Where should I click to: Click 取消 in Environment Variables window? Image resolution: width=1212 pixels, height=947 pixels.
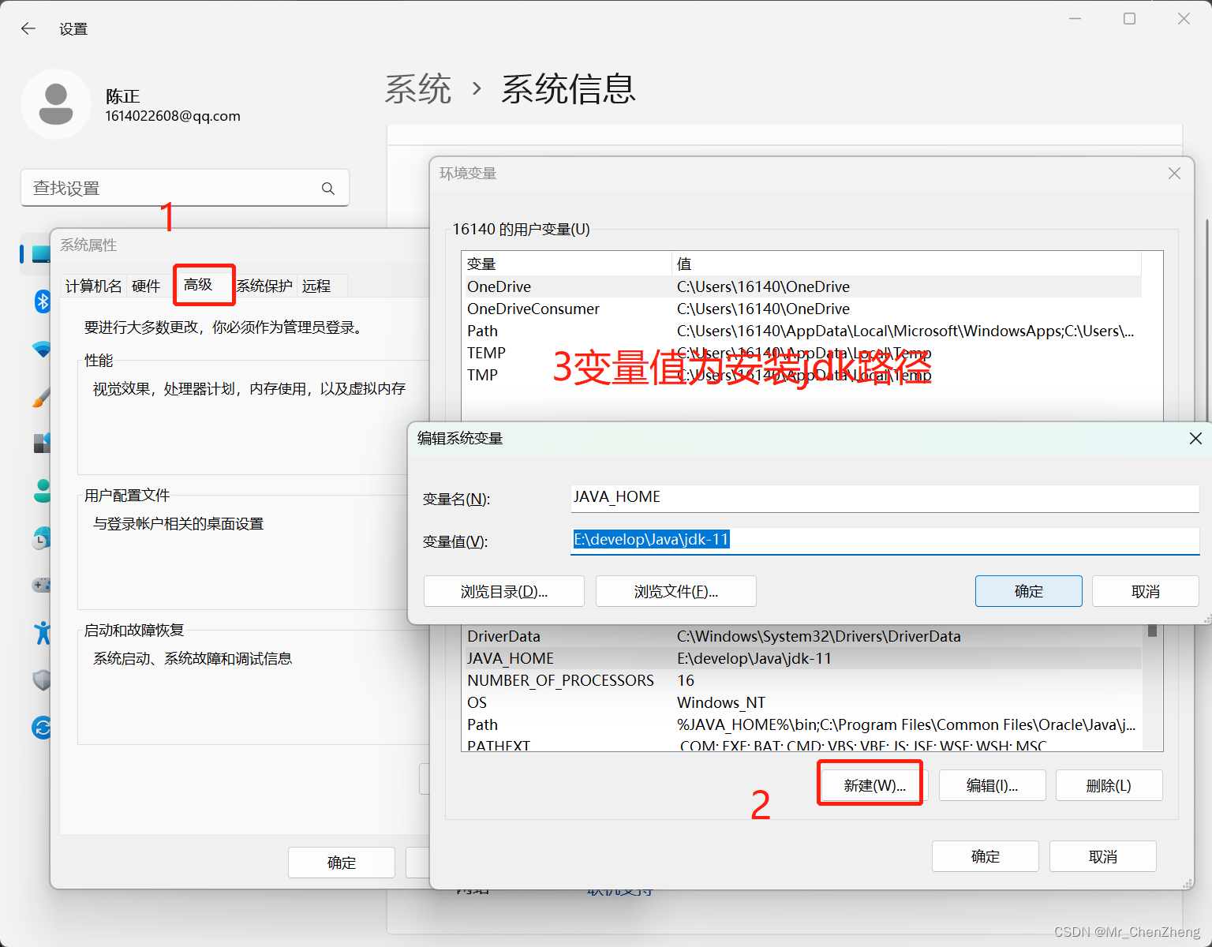pos(1103,856)
